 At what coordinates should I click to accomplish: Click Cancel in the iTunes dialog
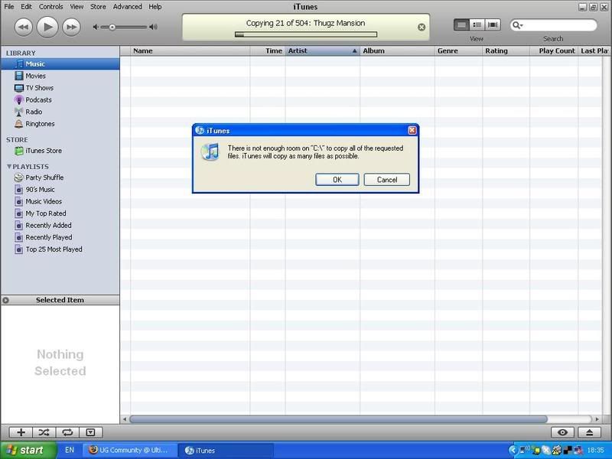coord(387,180)
